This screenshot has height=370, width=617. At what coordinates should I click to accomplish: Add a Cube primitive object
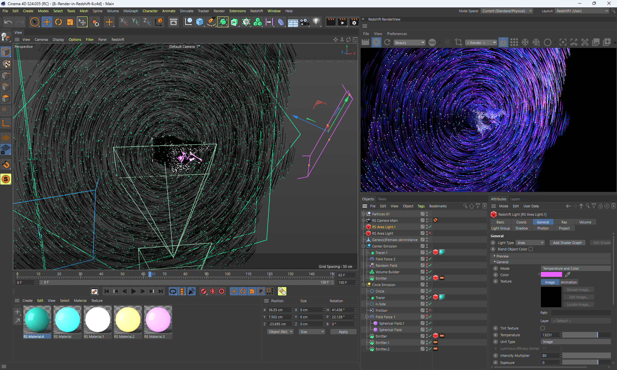[200, 22]
